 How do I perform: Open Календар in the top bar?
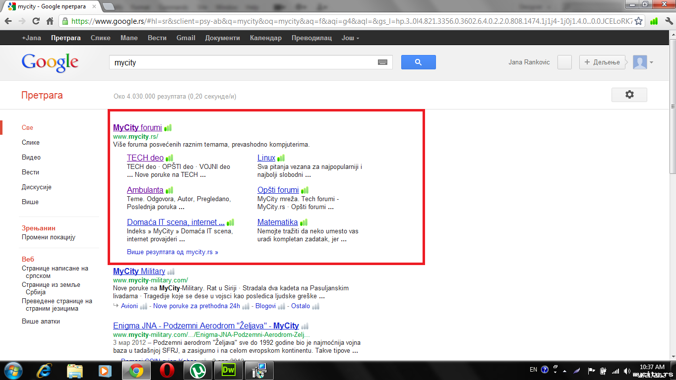(x=266, y=38)
